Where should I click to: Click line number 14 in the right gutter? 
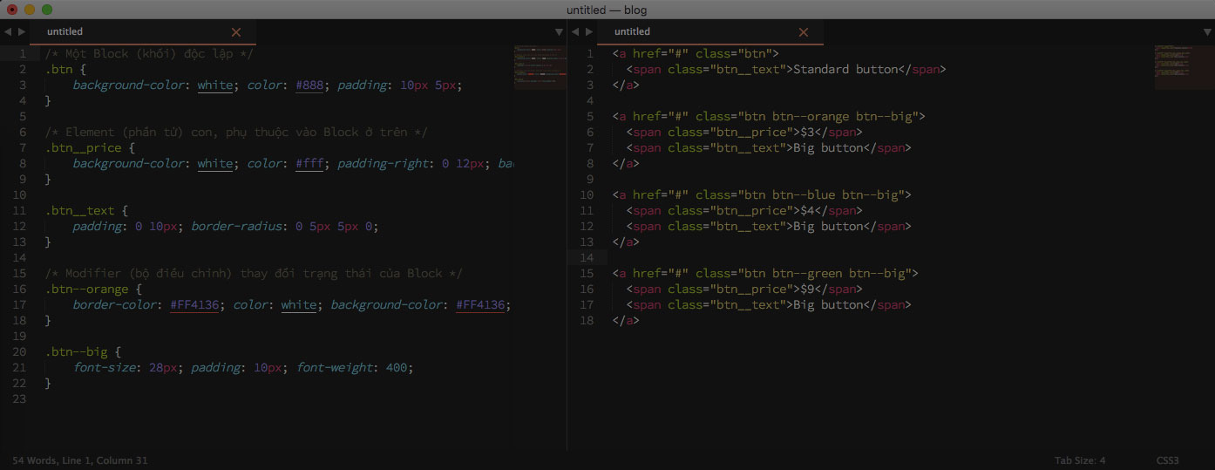(x=587, y=258)
